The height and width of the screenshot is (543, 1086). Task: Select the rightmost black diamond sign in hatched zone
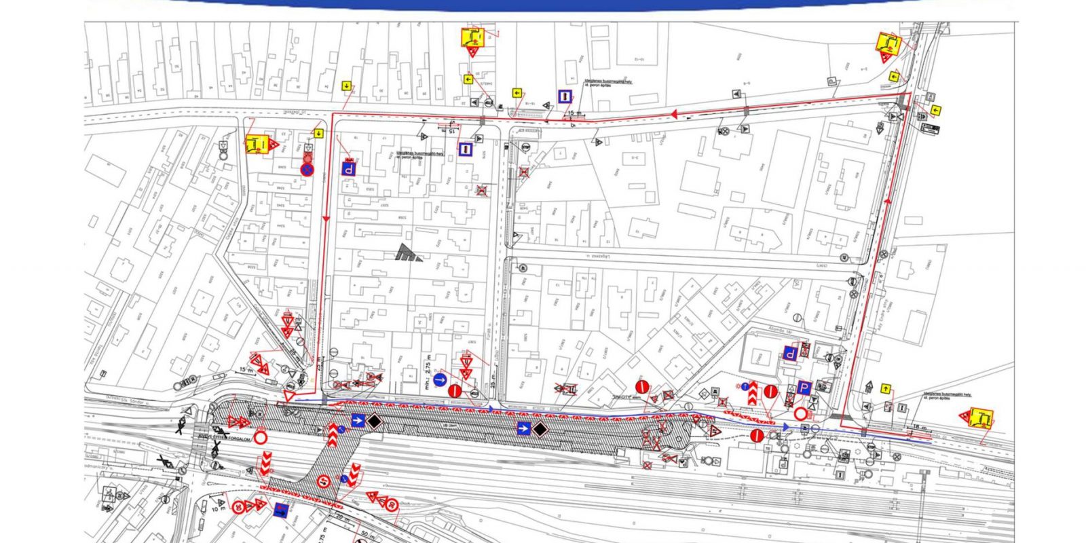539,428
